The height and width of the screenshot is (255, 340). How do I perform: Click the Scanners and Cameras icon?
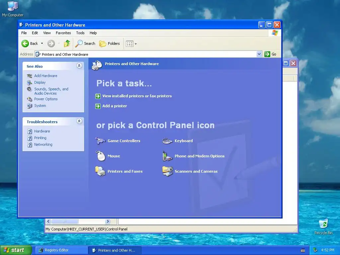pos(168,171)
